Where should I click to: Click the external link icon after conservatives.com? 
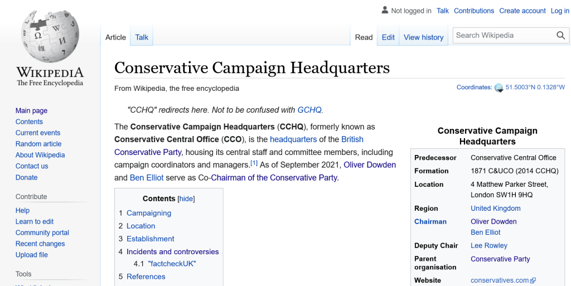coord(533,280)
